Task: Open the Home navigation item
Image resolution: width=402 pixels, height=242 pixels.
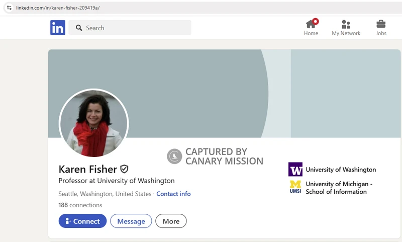Action: 311,28
